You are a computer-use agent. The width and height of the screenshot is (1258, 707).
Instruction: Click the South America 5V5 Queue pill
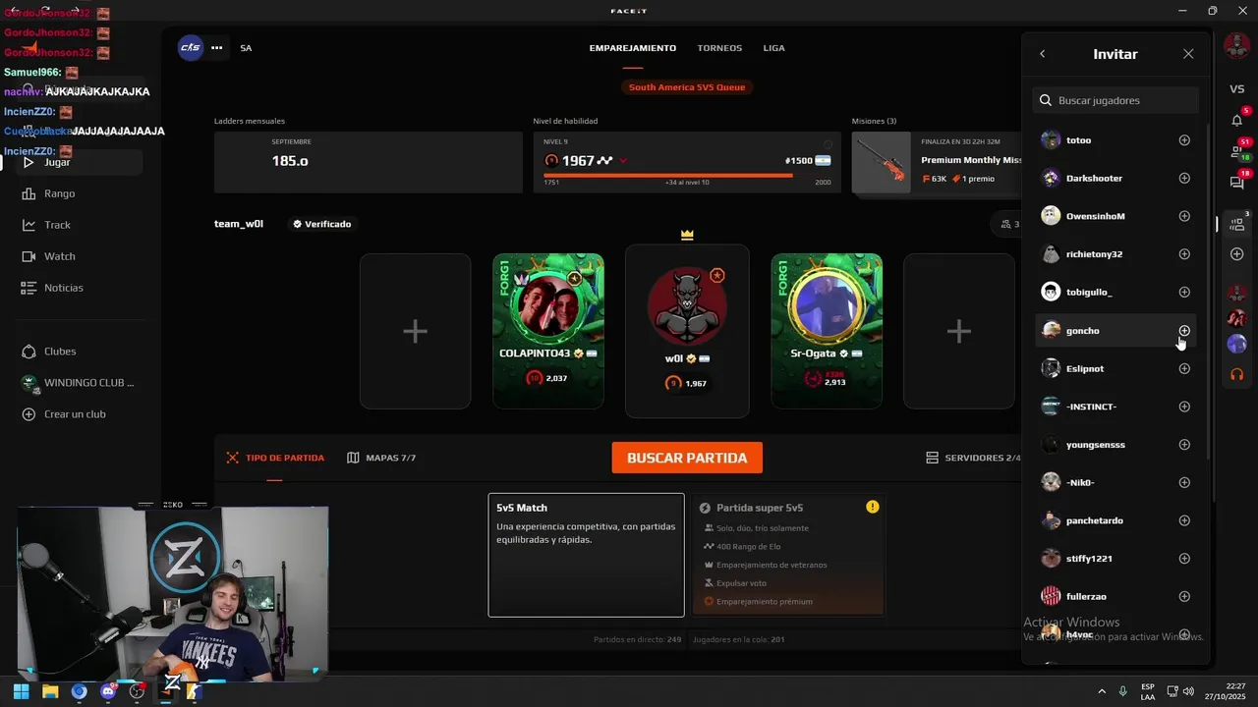tap(687, 87)
